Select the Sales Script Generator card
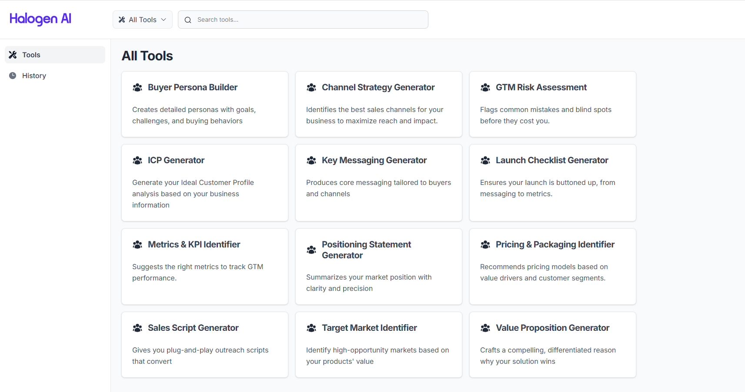The width and height of the screenshot is (745, 392). pos(204,344)
